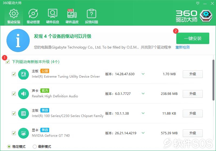This screenshot has width=216, height=151.
Task: Click the Intel(R) 100 Series/C230 Series Chipset Family name
Action: point(68,116)
